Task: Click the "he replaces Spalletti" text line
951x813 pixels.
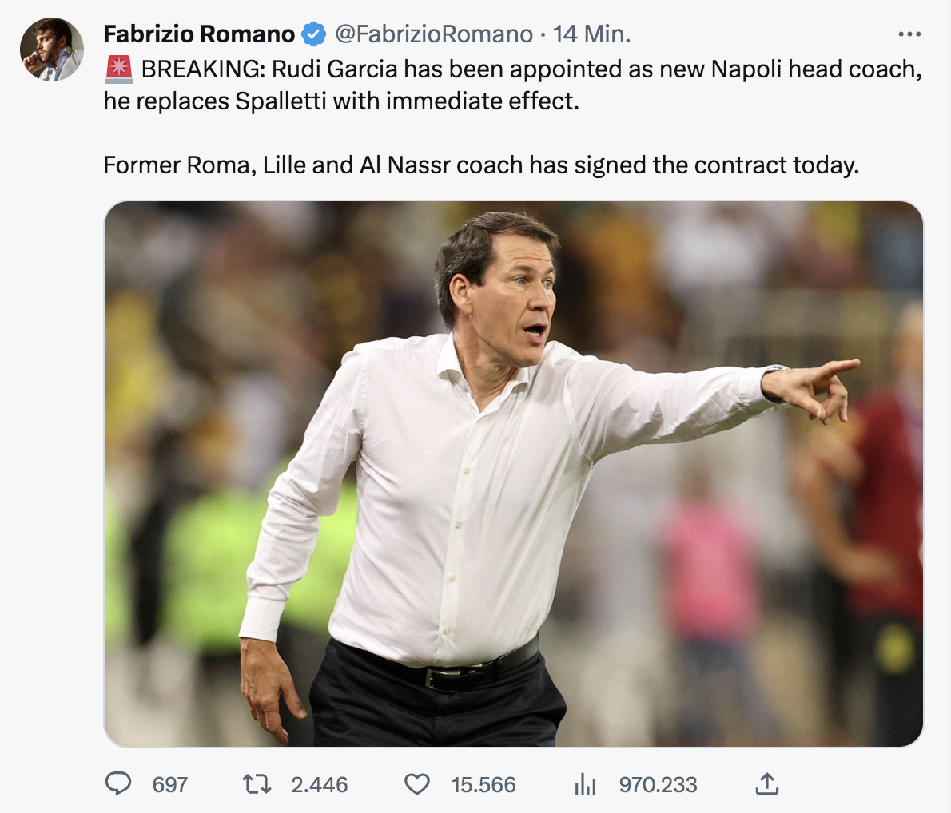Action: pos(341,101)
